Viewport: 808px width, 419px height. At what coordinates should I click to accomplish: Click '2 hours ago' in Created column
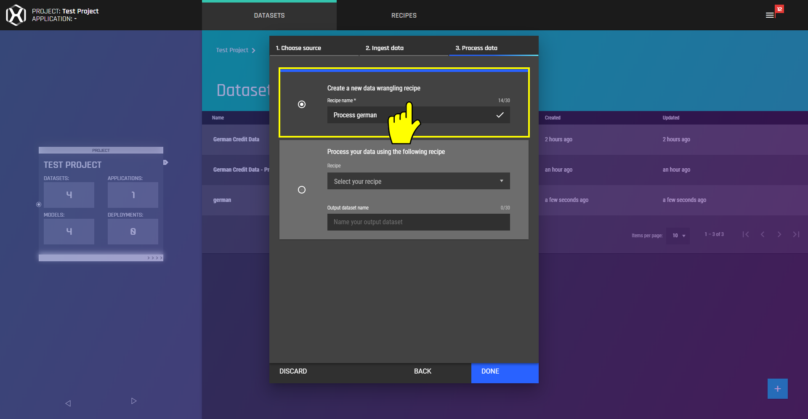tap(558, 139)
